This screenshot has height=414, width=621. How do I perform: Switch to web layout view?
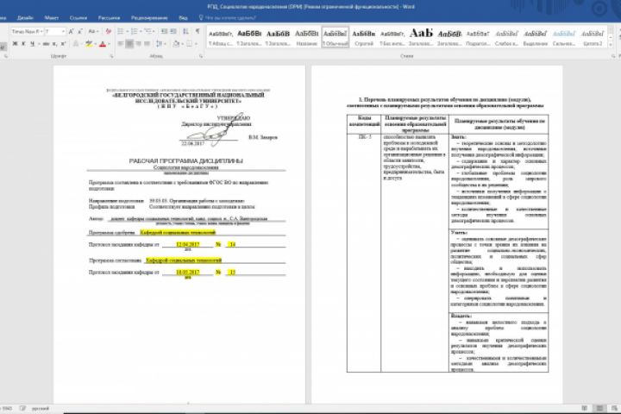coord(614,408)
